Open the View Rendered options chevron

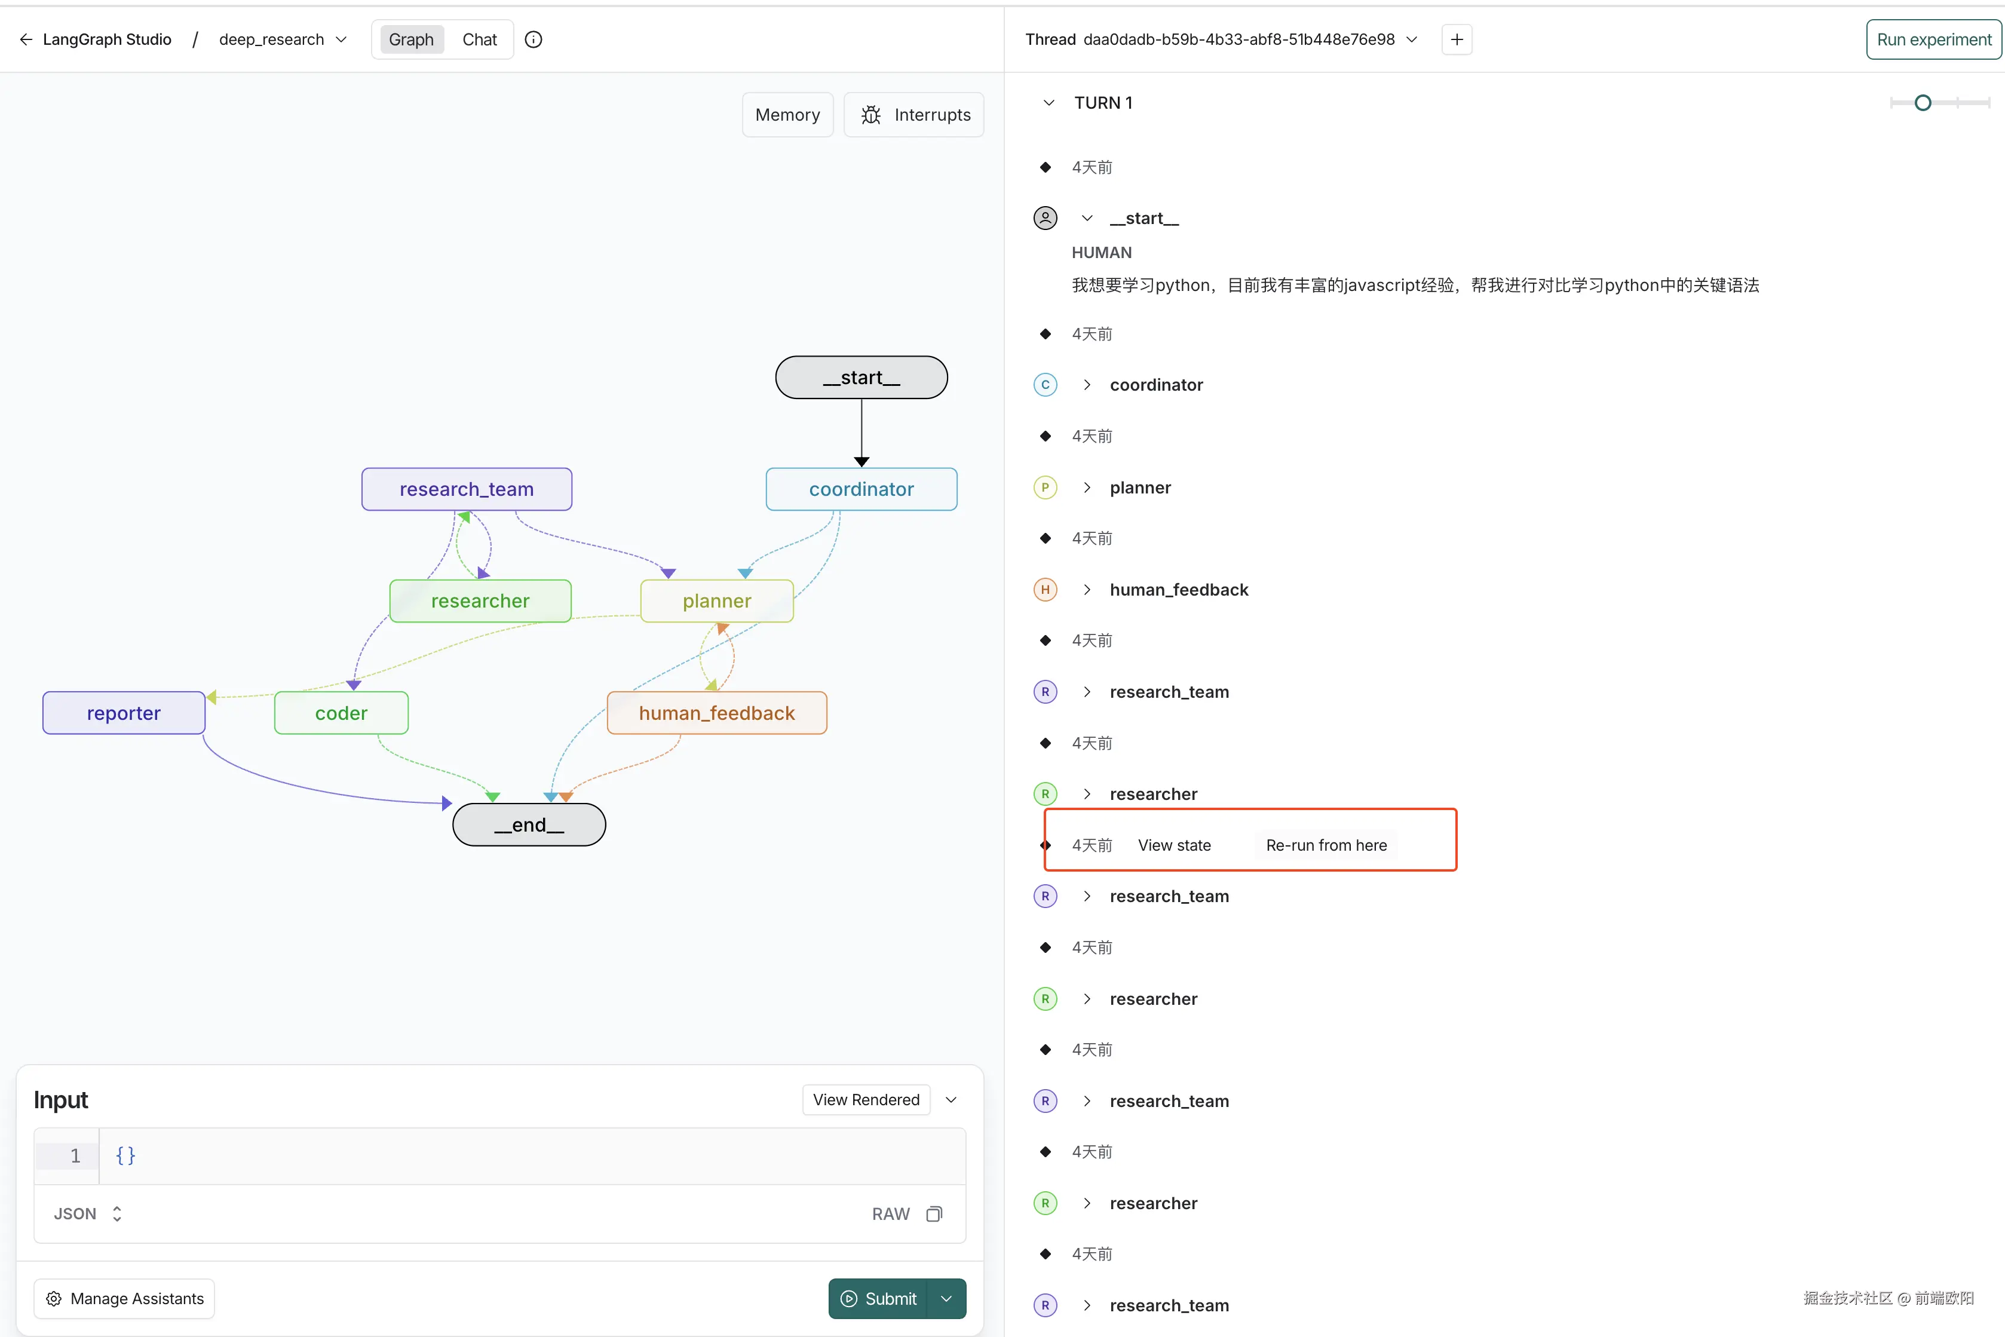[x=951, y=1100]
